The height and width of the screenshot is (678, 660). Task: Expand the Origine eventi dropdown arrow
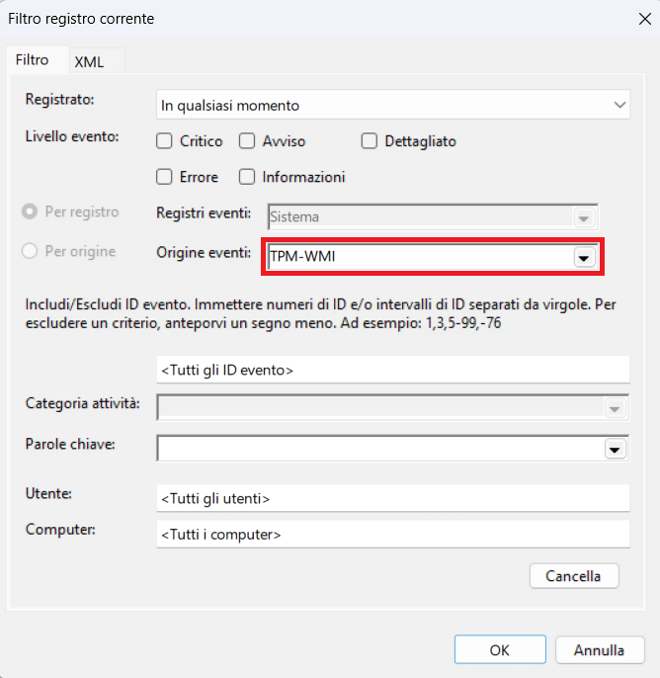(x=584, y=258)
